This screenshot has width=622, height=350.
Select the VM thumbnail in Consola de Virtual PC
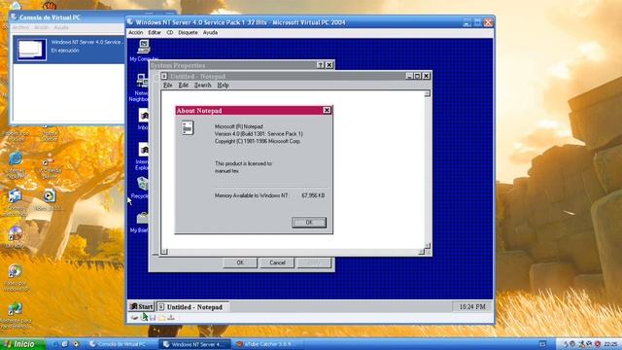pyautogui.click(x=31, y=50)
